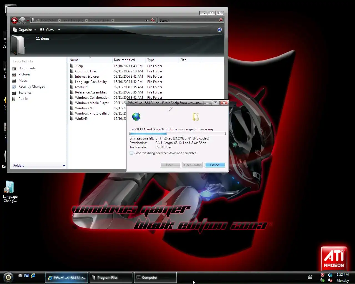
Task: Click the large folder icon in details pane
Action: point(18,45)
